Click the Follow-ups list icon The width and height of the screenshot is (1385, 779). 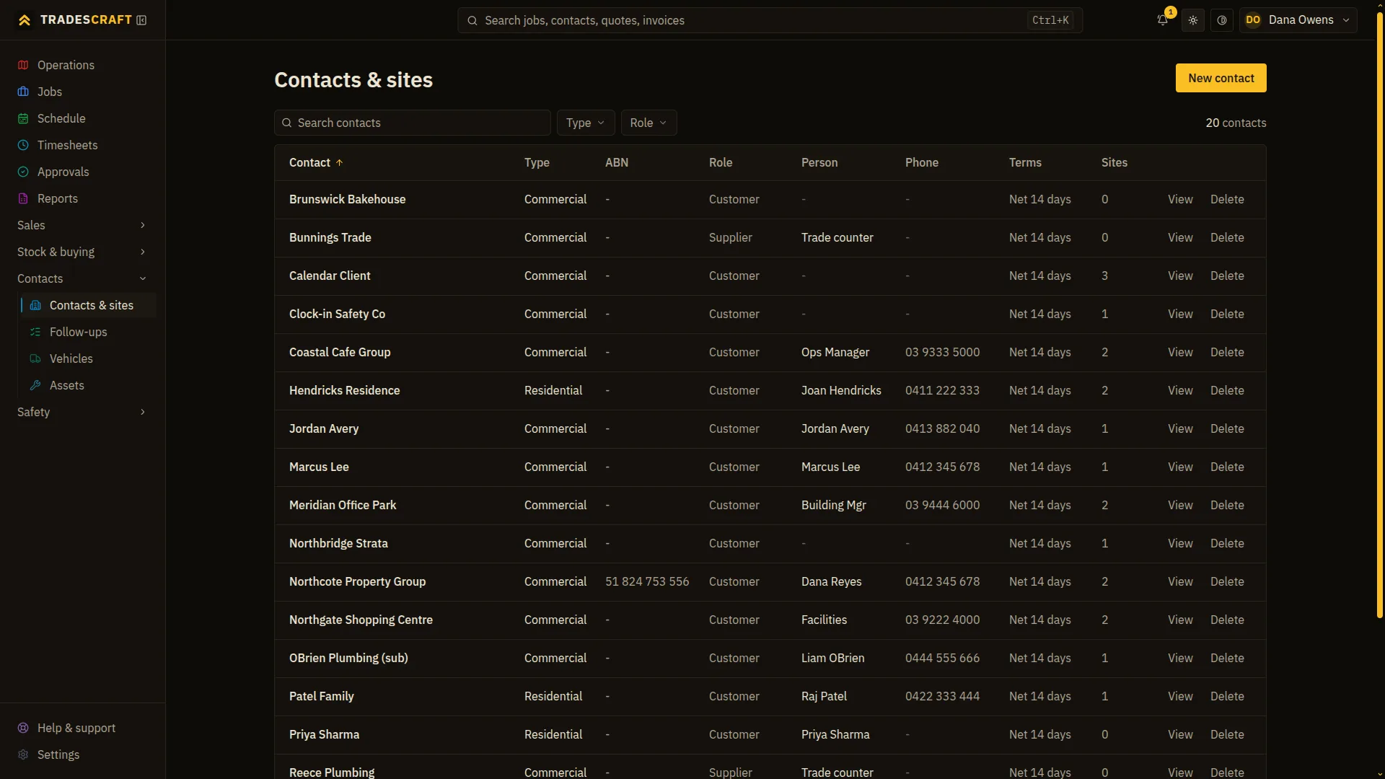coord(35,332)
